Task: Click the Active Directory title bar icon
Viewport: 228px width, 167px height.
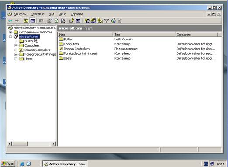Action: pyautogui.click(x=9, y=7)
